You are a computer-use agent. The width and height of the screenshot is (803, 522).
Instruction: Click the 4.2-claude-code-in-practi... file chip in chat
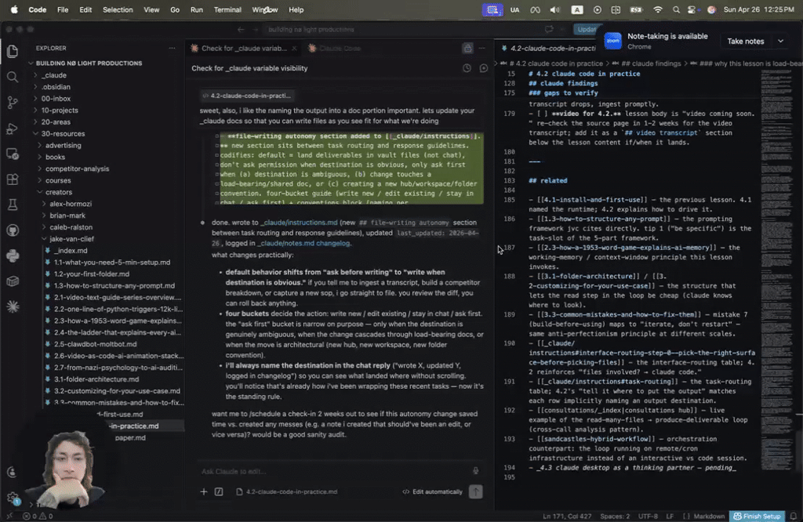coord(246,96)
